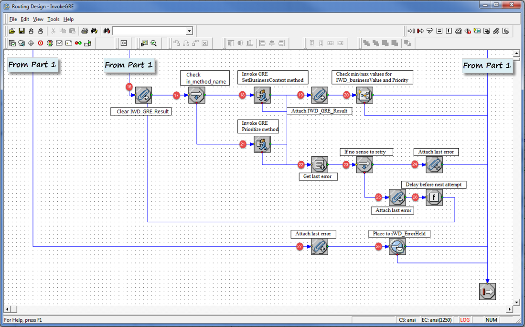Open the View menu
The width and height of the screenshot is (525, 327).
[38, 19]
